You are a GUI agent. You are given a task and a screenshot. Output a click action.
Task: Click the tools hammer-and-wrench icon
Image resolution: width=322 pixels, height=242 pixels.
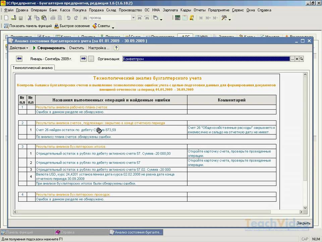[x=224, y=18]
